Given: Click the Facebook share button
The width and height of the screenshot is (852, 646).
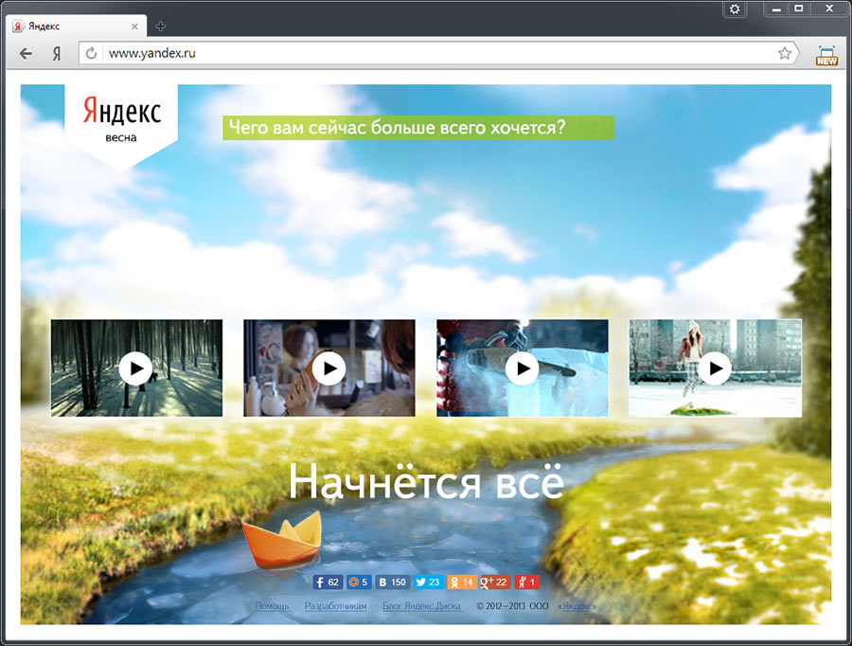Looking at the screenshot, I should click(327, 583).
